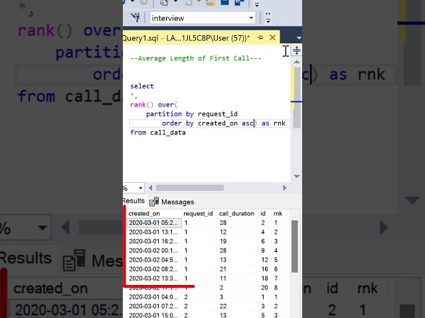Click the editor horizontal scroll right arrow
The width and height of the screenshot is (425, 318).
click(285, 187)
